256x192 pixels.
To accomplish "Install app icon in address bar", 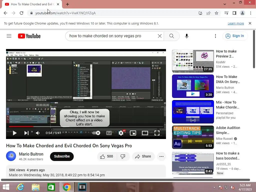I will (x=200, y=13).
